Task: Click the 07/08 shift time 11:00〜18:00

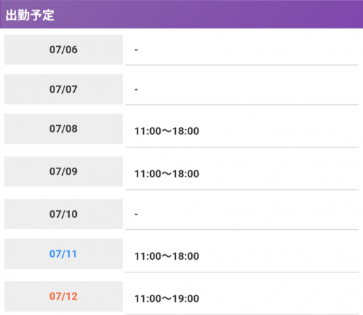Action: click(x=167, y=131)
